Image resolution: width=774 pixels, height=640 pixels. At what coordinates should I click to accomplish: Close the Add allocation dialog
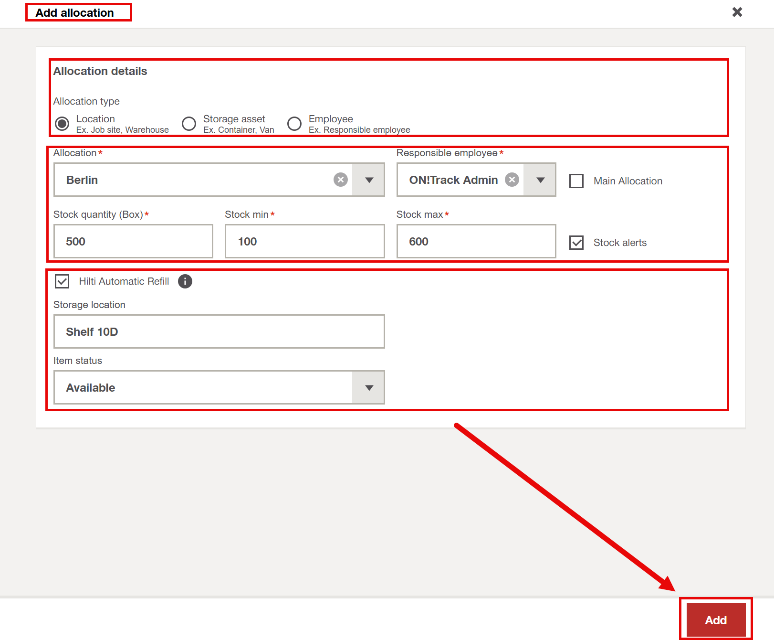(737, 12)
